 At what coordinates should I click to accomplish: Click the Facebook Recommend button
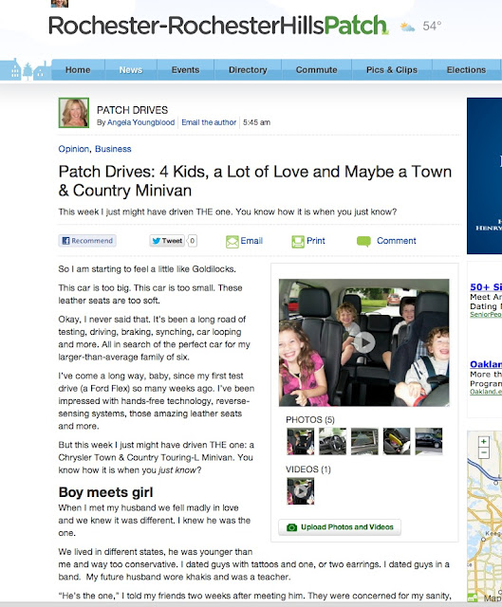point(87,241)
